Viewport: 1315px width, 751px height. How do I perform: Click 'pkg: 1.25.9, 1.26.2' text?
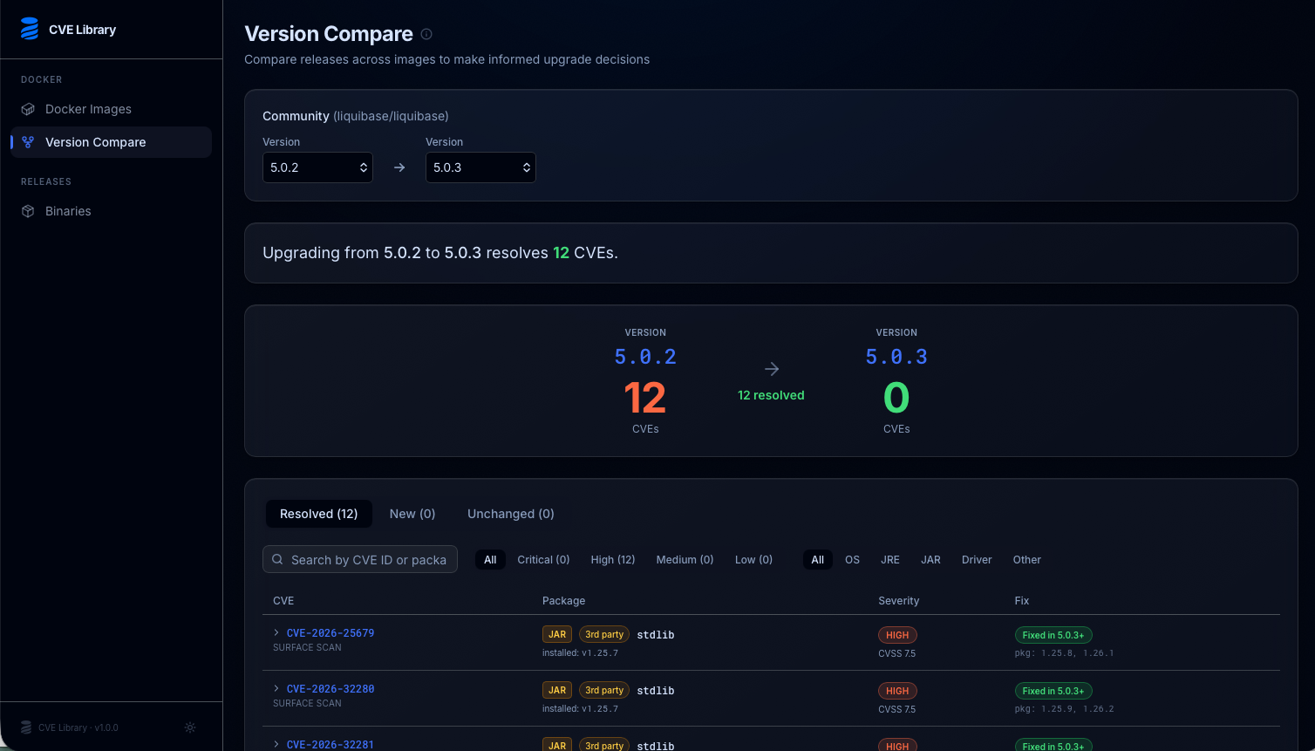pos(1064,709)
